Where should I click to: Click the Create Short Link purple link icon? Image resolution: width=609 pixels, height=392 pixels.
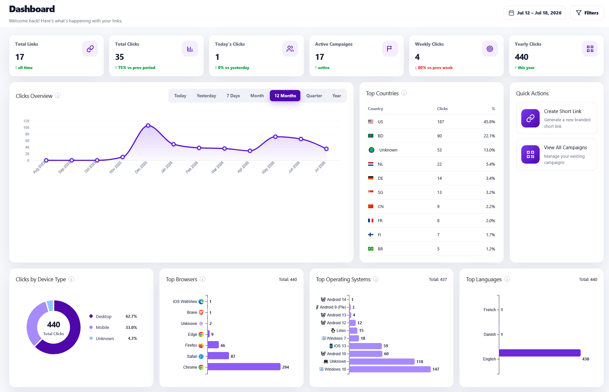(x=530, y=118)
